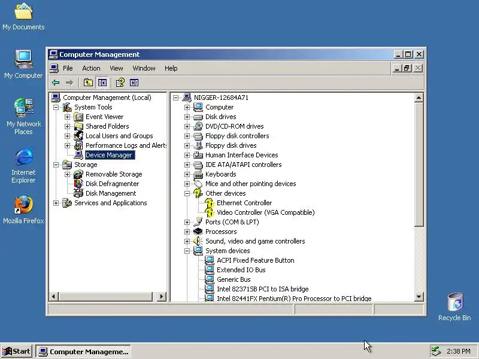The height and width of the screenshot is (359, 479).
Task: Click the Shared Folders icon in the tree
Action: pos(78,126)
